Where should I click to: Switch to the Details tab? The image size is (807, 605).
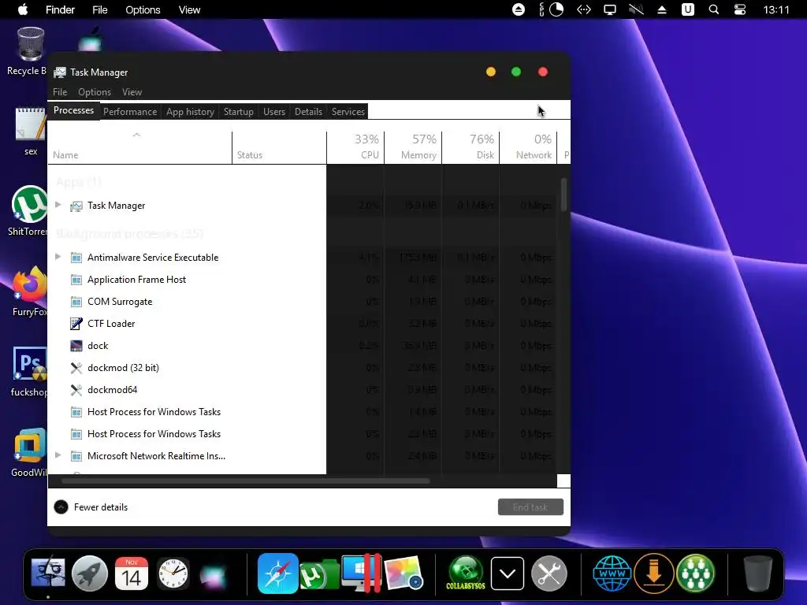[308, 112]
